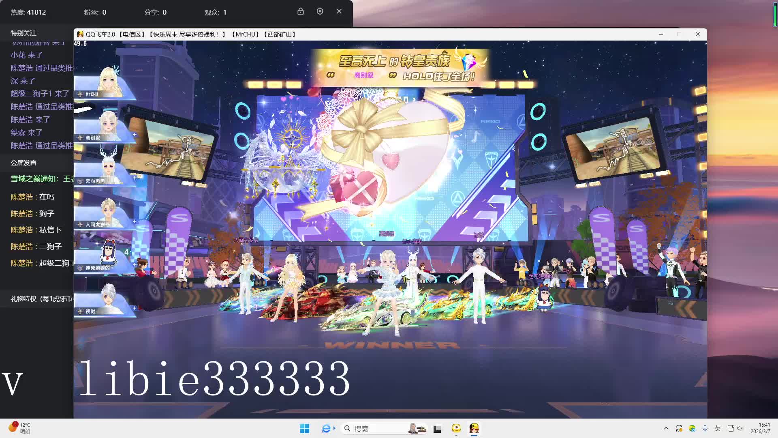Image resolution: width=778 pixels, height=438 pixels.
Task: Click the lock icon in stream overlay
Action: (x=300, y=11)
